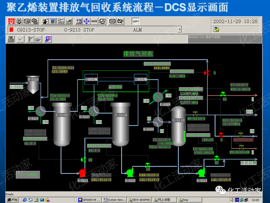This screenshot has height=203, width=270.
Task: Open the alarm message dropdown on the ALM line
Action: [179, 30]
